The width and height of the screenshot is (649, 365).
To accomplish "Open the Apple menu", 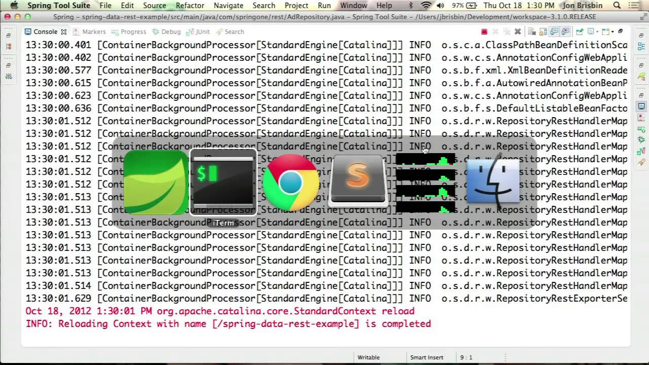I will pyautogui.click(x=14, y=5).
